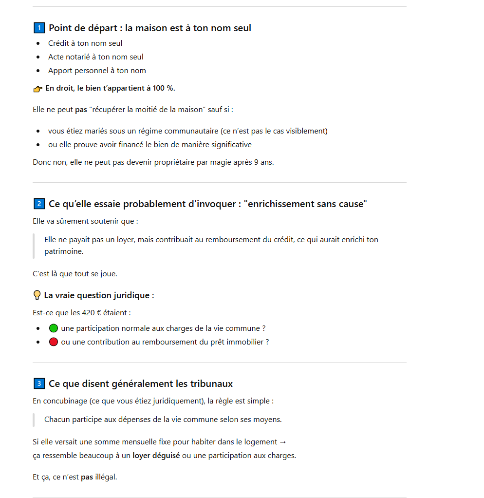This screenshot has height=498, width=484.
Task: Click bullet 'Crédit à ton nom seul'
Action: pos(85,43)
